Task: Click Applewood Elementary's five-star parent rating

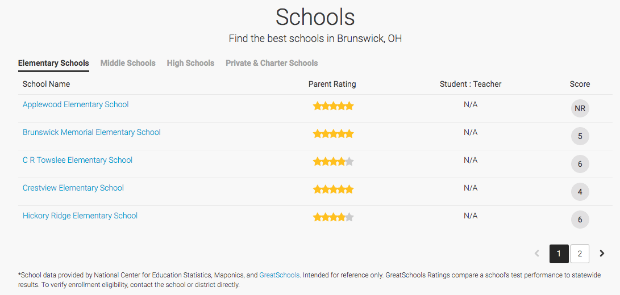Action: [x=333, y=106]
